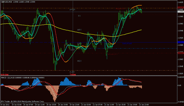
Task: Click the 19 Jan 2011 date label
Action: 5,105
